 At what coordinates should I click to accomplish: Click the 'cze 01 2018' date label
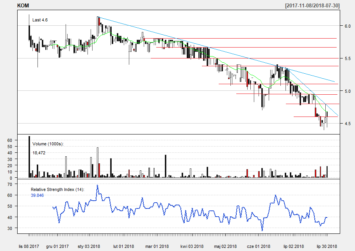[259, 246]
